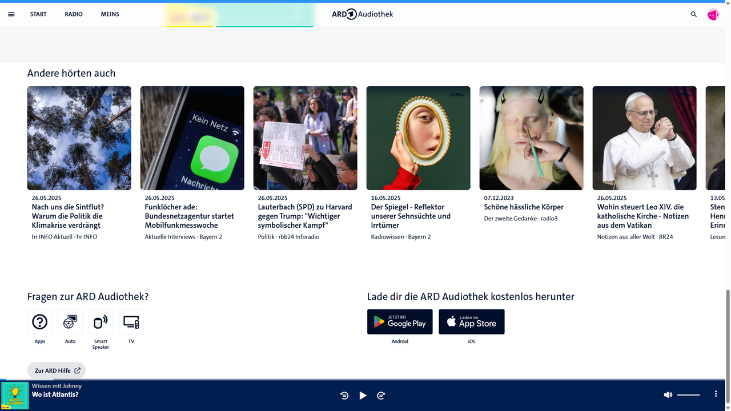Click 'Aktuelle Interviews · Bayern 2' source line
731x411 pixels.
(x=183, y=237)
